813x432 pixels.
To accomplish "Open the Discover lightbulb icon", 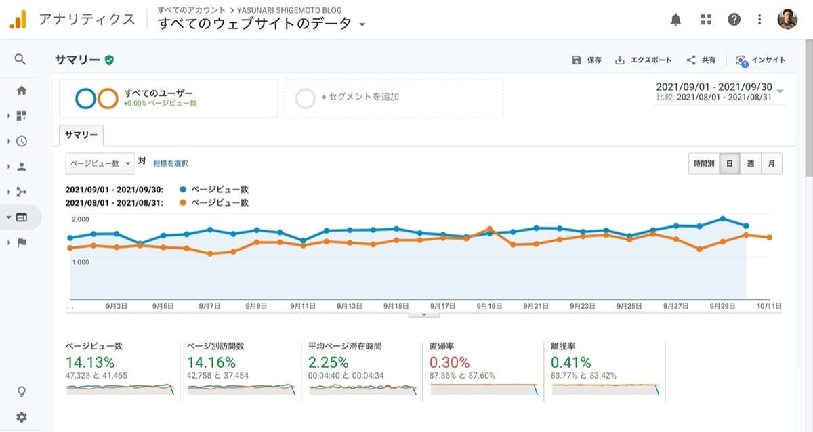I will click(x=22, y=391).
